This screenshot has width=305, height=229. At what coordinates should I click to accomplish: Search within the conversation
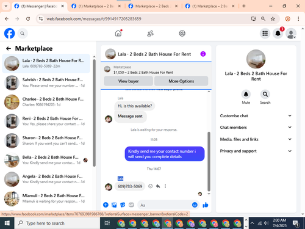click(x=265, y=94)
